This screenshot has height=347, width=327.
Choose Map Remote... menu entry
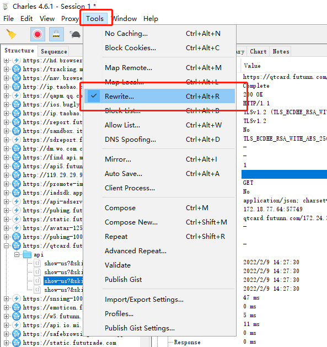click(x=159, y=68)
